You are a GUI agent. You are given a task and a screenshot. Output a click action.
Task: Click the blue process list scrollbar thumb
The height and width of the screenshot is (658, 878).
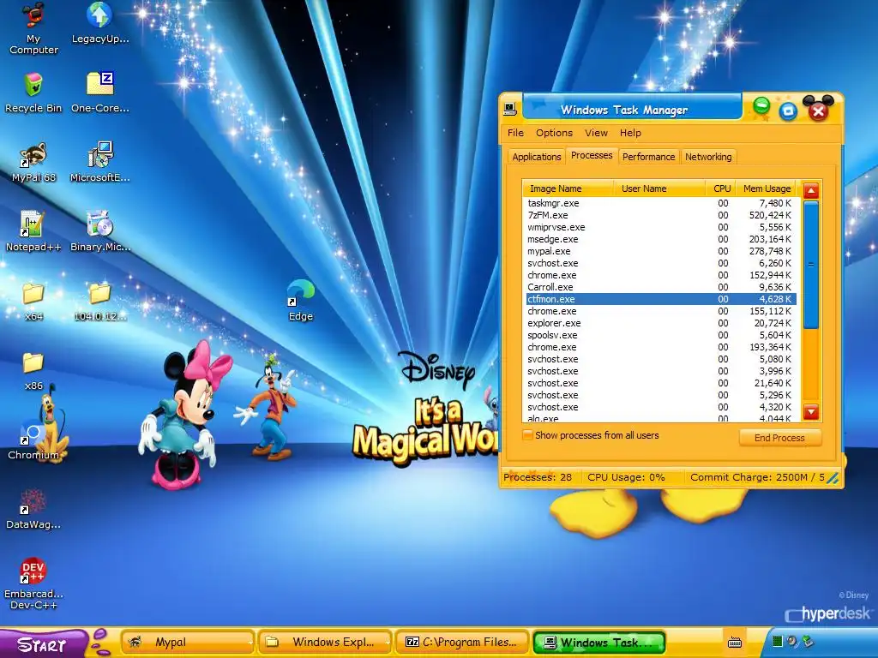[x=811, y=265]
